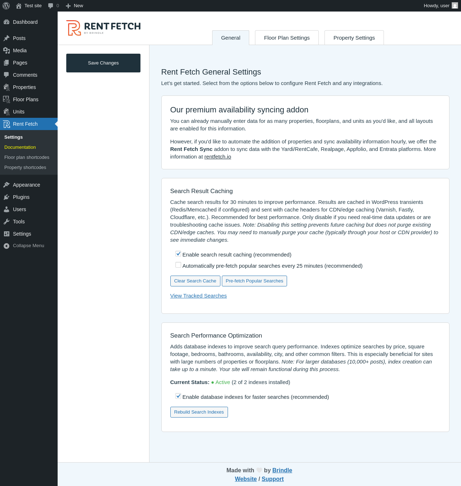461x486 pixels.
Task: Click the Test site label
Action: coord(33,6)
